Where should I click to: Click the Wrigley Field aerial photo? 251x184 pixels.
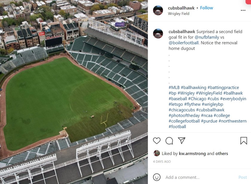click(74, 92)
